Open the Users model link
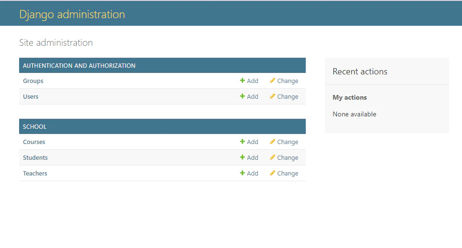 click(x=31, y=96)
